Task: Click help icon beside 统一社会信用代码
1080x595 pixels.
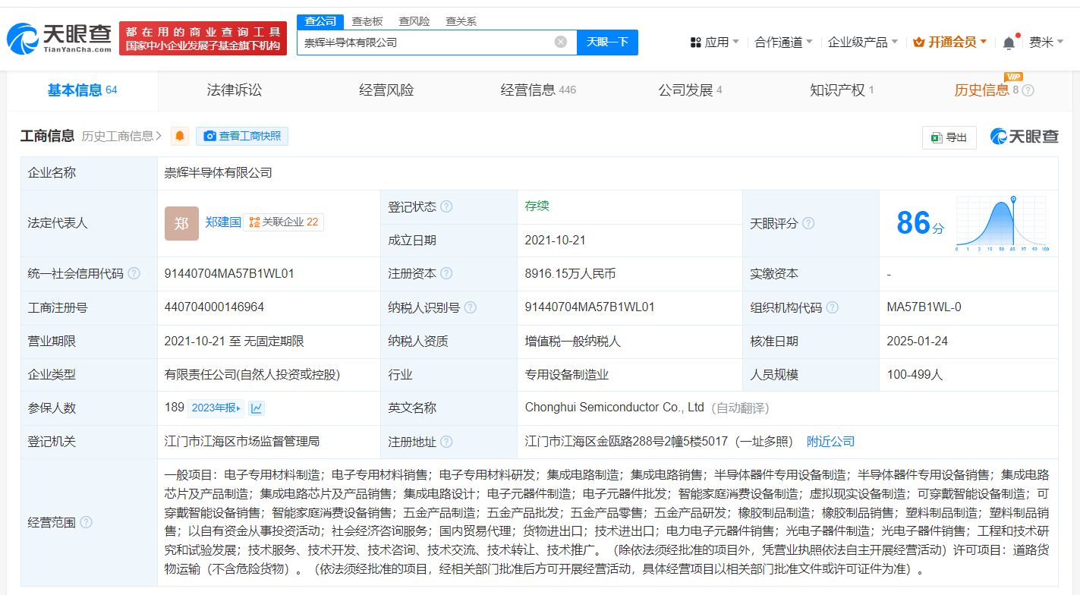Action: pos(134,274)
